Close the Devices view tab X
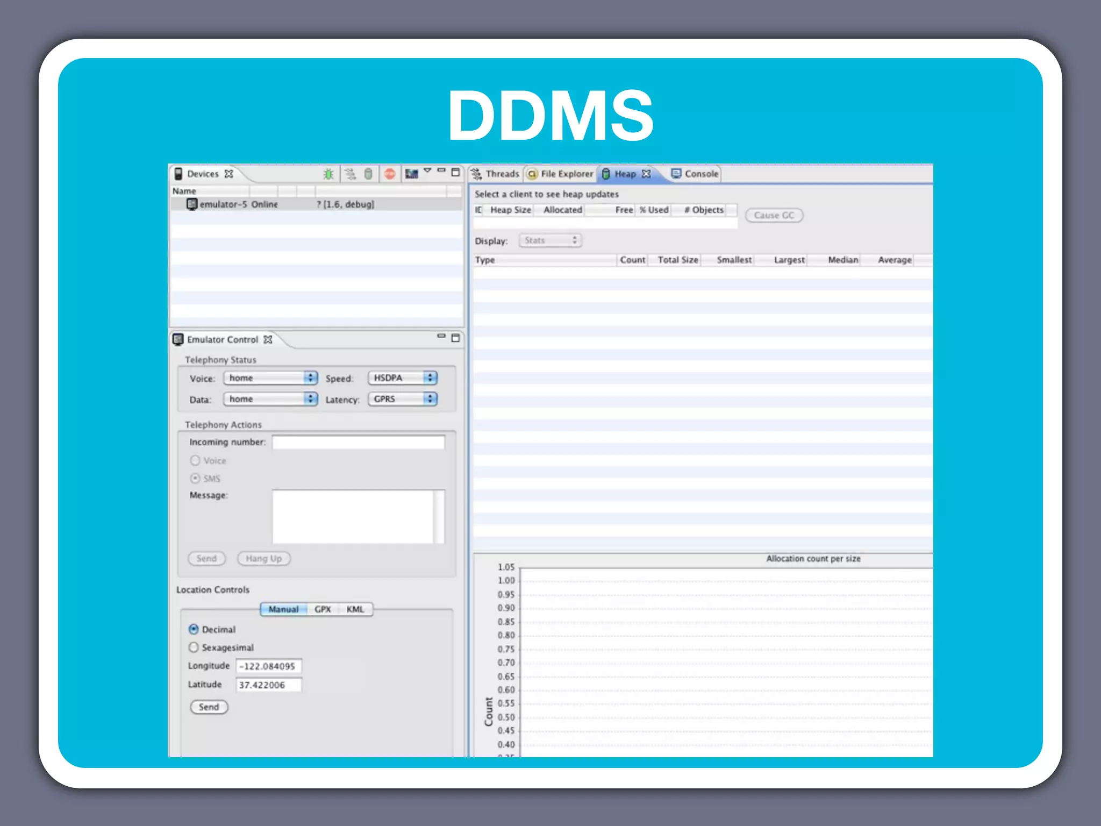 point(229,174)
